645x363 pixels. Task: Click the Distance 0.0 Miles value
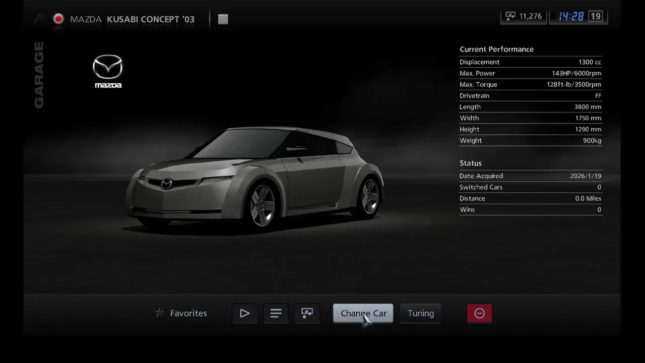[588, 198]
